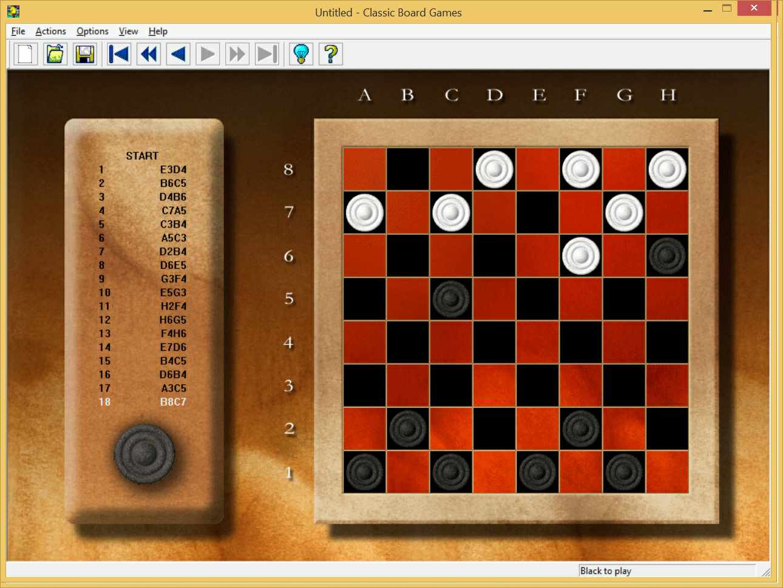Image resolution: width=783 pixels, height=588 pixels.
Task: Get a hint with the lightbulb icon
Action: (301, 54)
